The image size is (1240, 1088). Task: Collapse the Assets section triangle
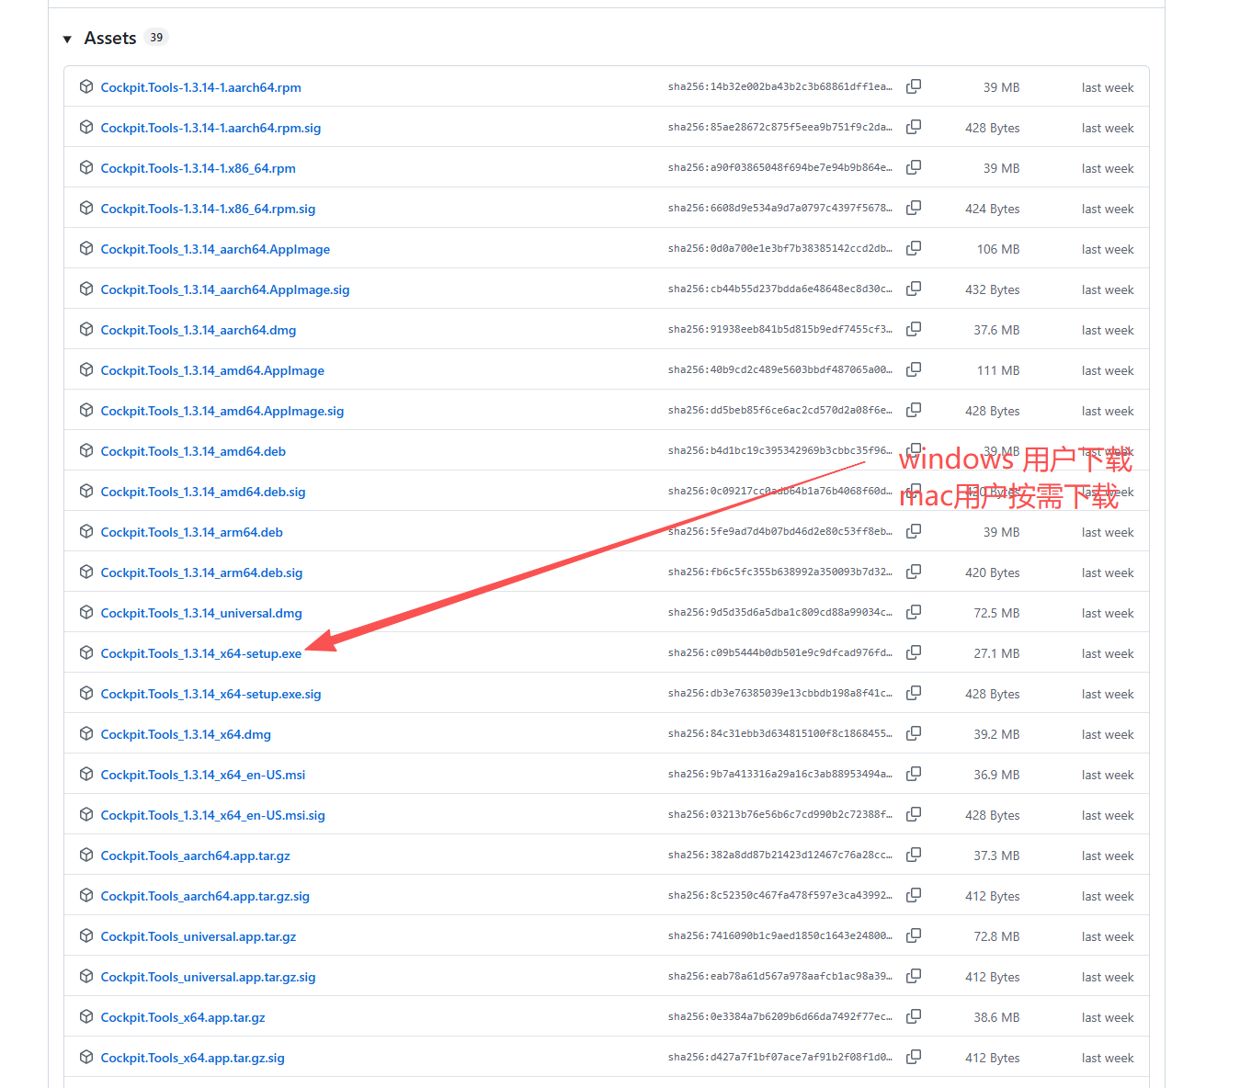coord(67,39)
